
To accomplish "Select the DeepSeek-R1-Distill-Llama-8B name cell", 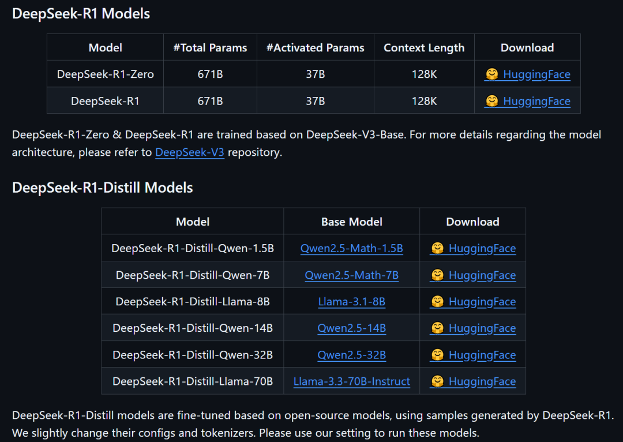I will [x=193, y=301].
